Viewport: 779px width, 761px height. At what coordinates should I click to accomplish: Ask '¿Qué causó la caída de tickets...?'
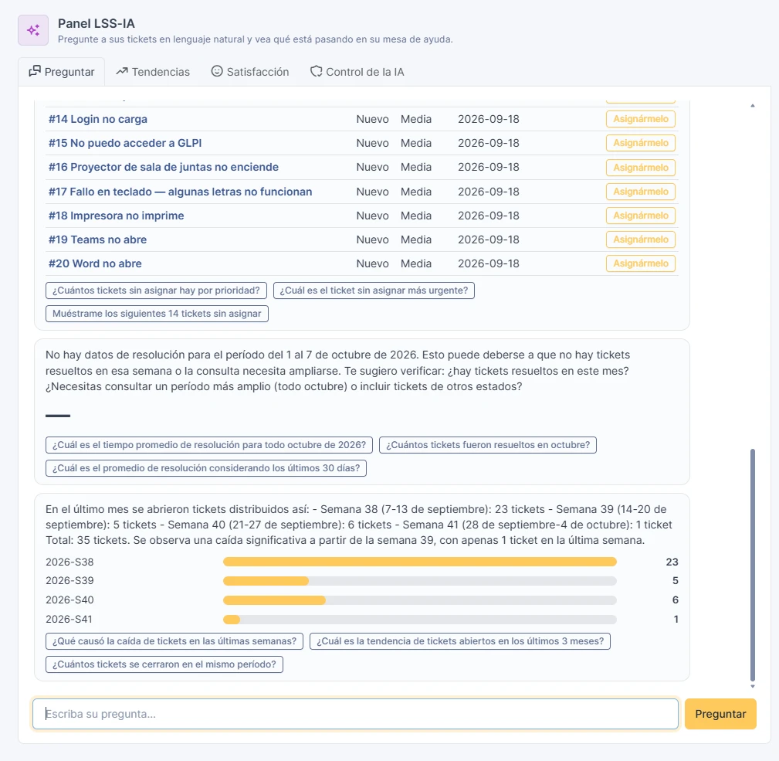[x=174, y=641]
